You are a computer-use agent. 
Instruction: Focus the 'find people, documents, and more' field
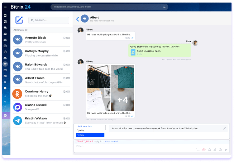(109, 7)
